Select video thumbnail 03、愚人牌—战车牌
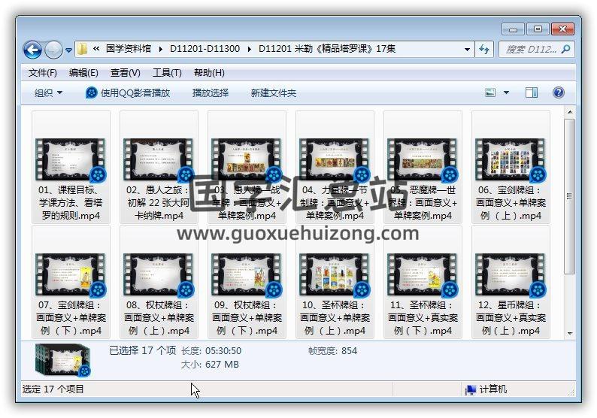Viewport: 597px width, 418px height. pos(247,159)
